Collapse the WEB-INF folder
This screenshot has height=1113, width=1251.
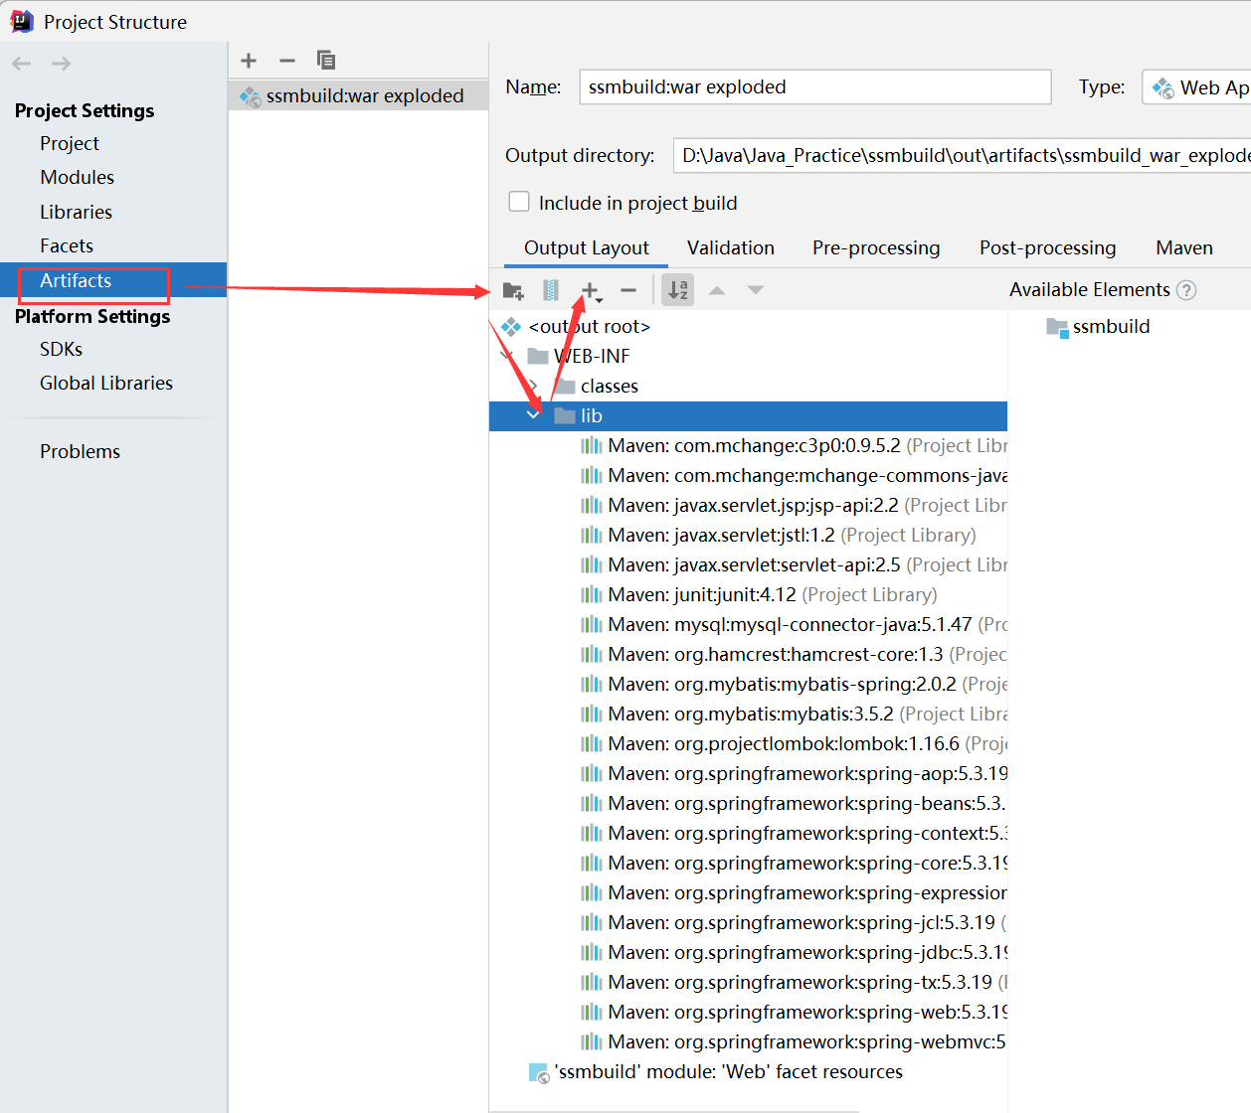(x=508, y=356)
